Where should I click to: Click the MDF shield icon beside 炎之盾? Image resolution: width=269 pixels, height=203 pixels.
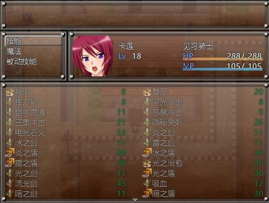point(10,153)
